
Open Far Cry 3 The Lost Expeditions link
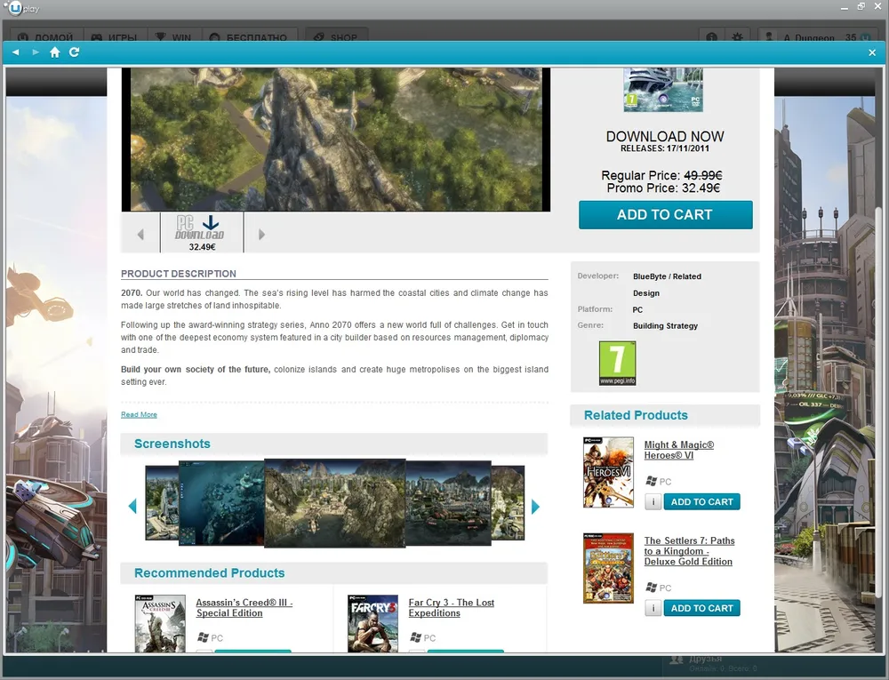451,608
